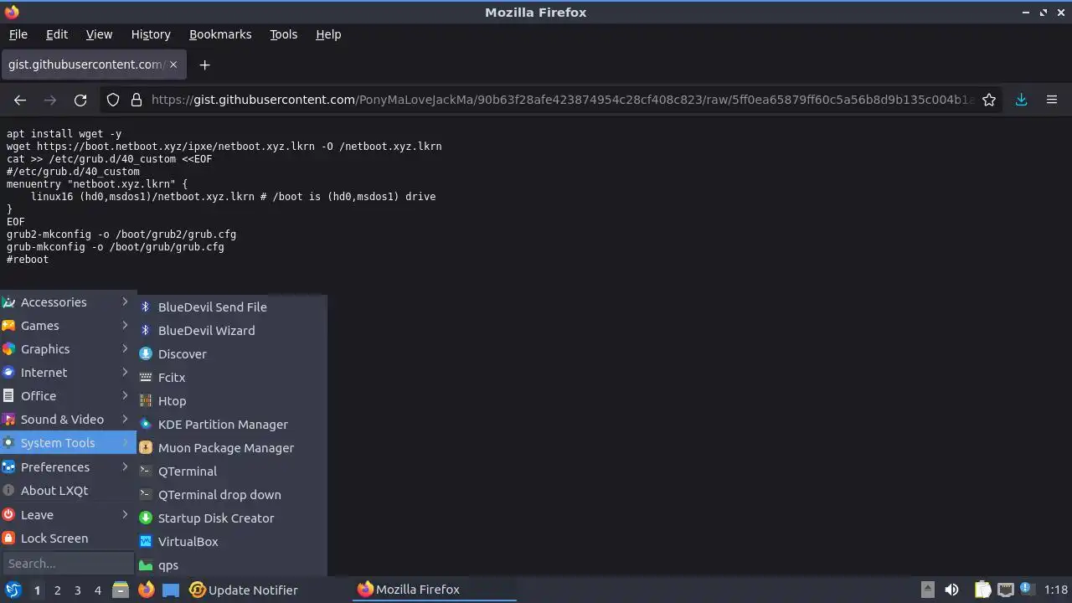
Task: Launch QTerminal
Action: point(232,472)
